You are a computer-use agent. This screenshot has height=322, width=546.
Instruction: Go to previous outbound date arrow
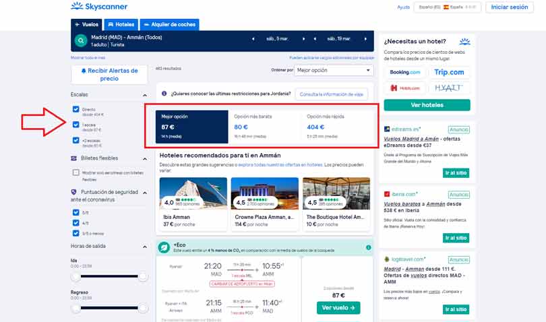253,39
